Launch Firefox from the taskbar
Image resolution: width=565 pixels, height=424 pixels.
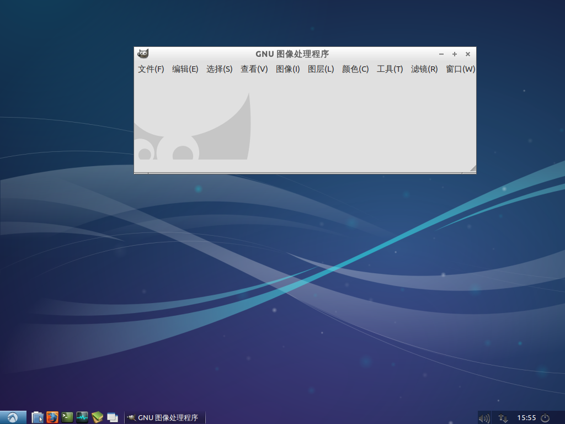click(52, 417)
